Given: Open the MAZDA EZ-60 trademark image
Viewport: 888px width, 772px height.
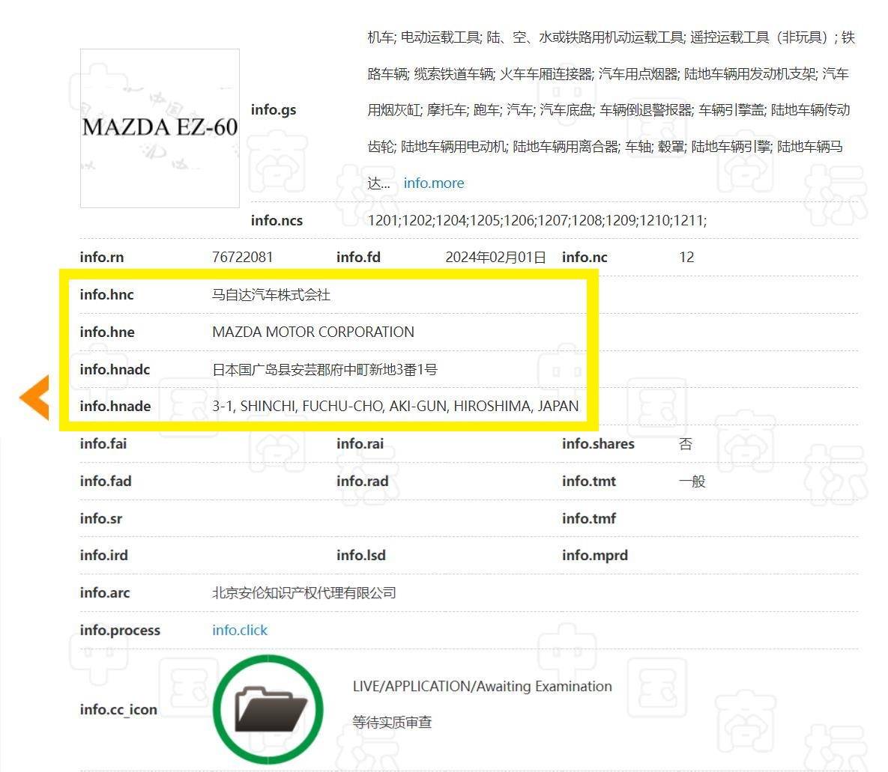Looking at the screenshot, I should pyautogui.click(x=160, y=128).
